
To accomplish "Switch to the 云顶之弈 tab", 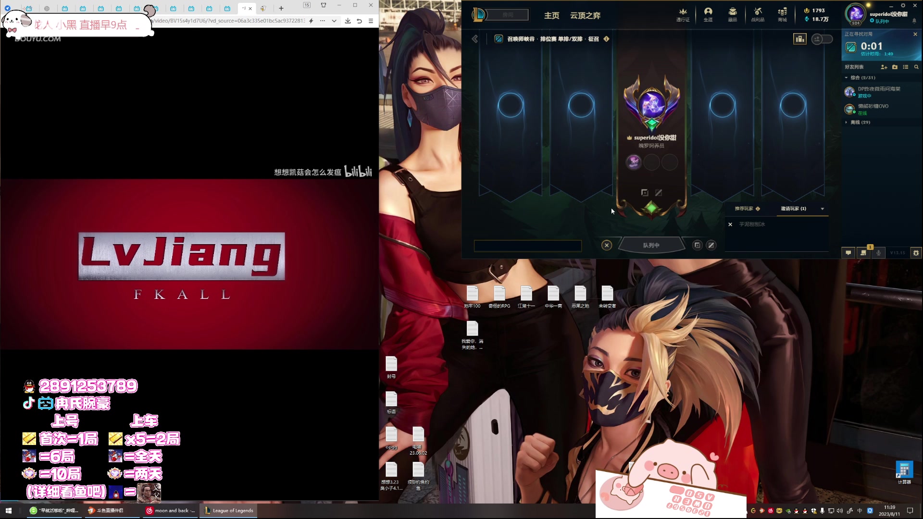I will [585, 15].
